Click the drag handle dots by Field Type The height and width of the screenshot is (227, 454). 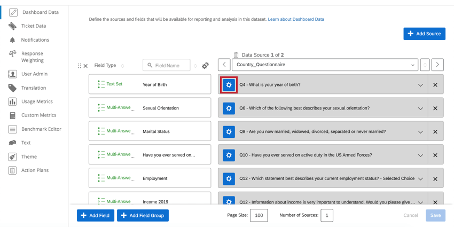click(x=80, y=66)
